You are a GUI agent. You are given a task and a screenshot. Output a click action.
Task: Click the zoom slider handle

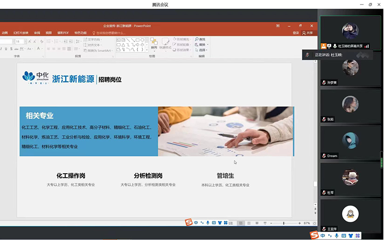coord(284,223)
